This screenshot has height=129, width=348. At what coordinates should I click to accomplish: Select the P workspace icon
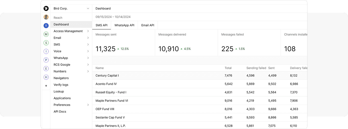(46, 60)
